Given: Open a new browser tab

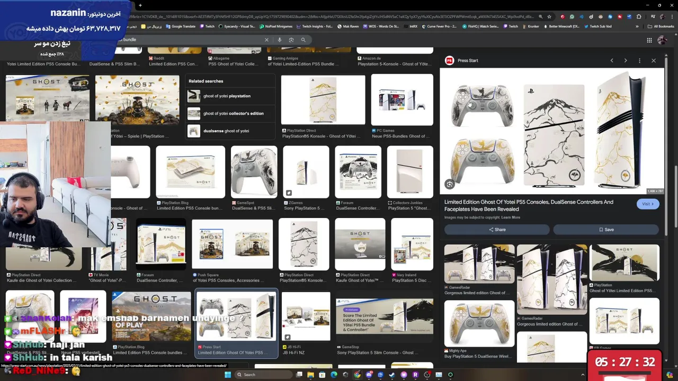Looking at the screenshot, I should point(140,5).
